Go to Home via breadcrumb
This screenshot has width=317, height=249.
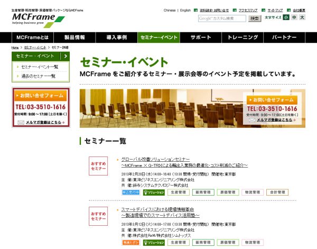15,48
